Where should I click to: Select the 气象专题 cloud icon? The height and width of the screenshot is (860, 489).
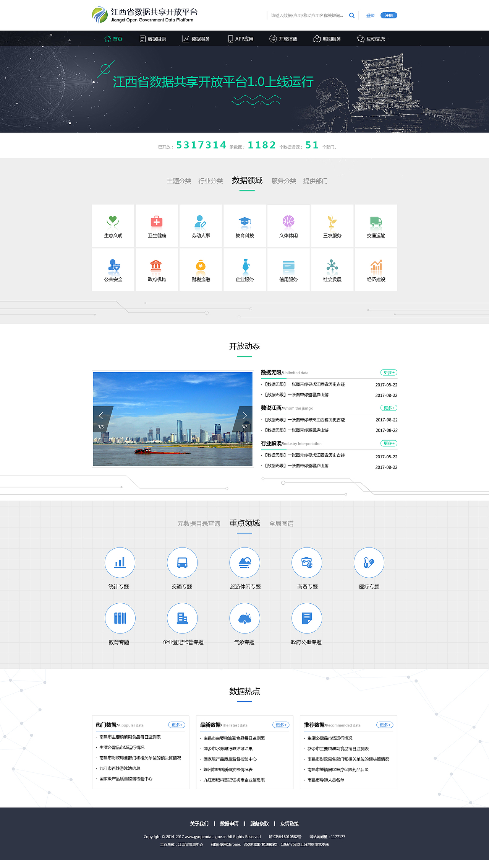(x=244, y=618)
